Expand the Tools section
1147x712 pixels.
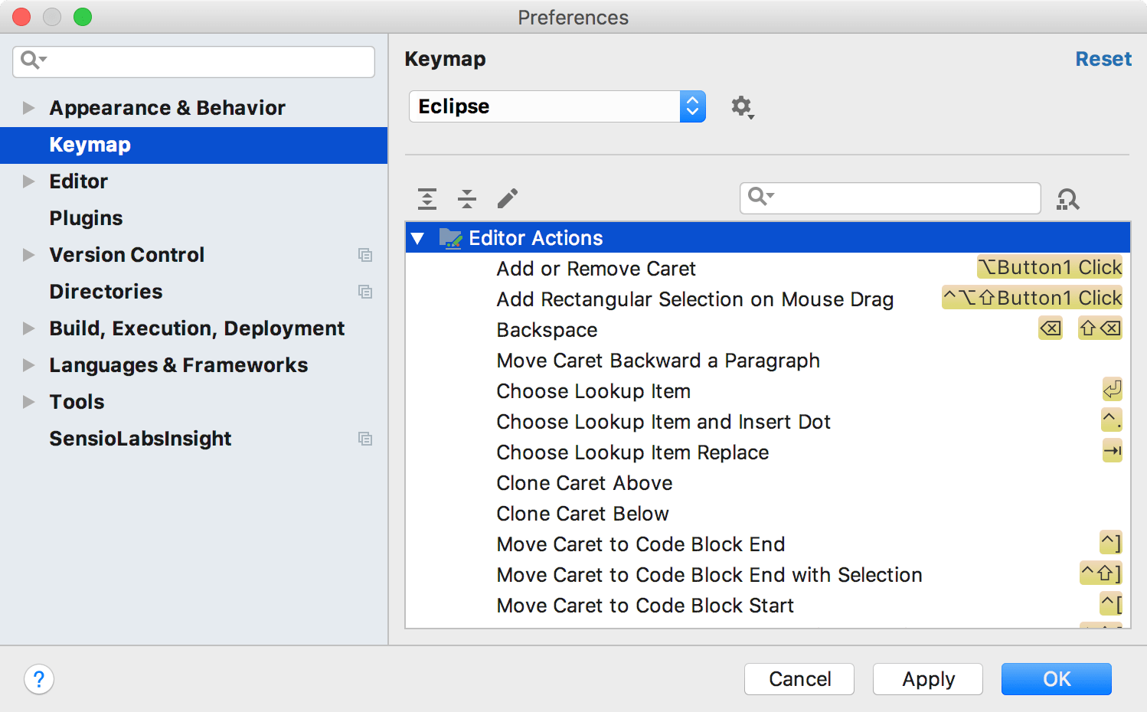pyautogui.click(x=28, y=402)
